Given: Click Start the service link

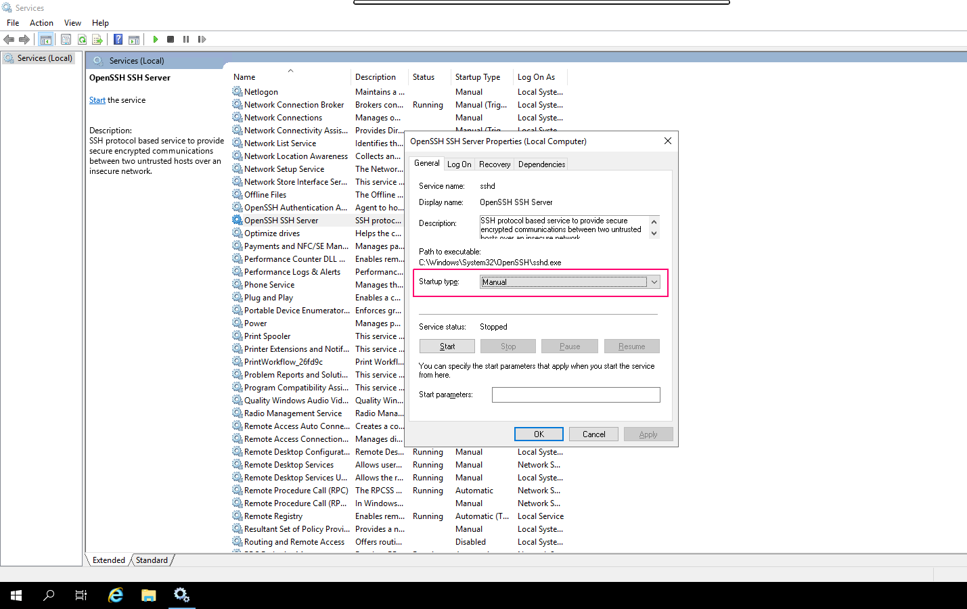Looking at the screenshot, I should point(97,100).
